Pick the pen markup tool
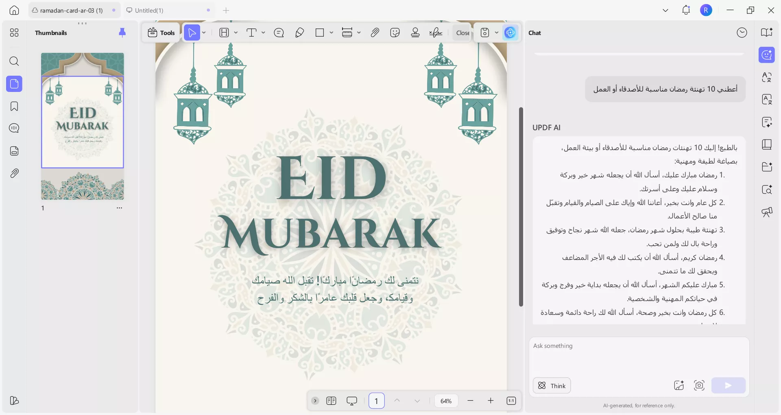This screenshot has width=781, height=415. point(299,33)
